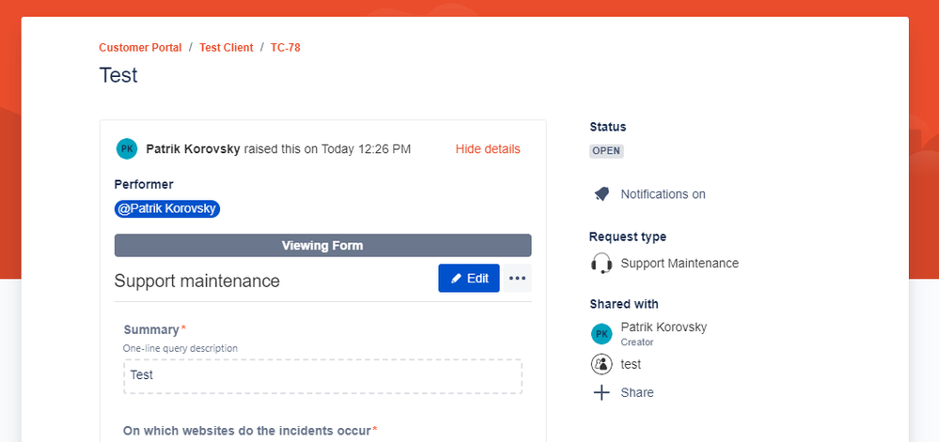Toggle Notifications on text

pos(663,194)
